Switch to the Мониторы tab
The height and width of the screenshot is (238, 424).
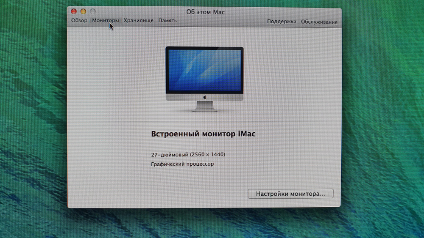[x=105, y=20]
